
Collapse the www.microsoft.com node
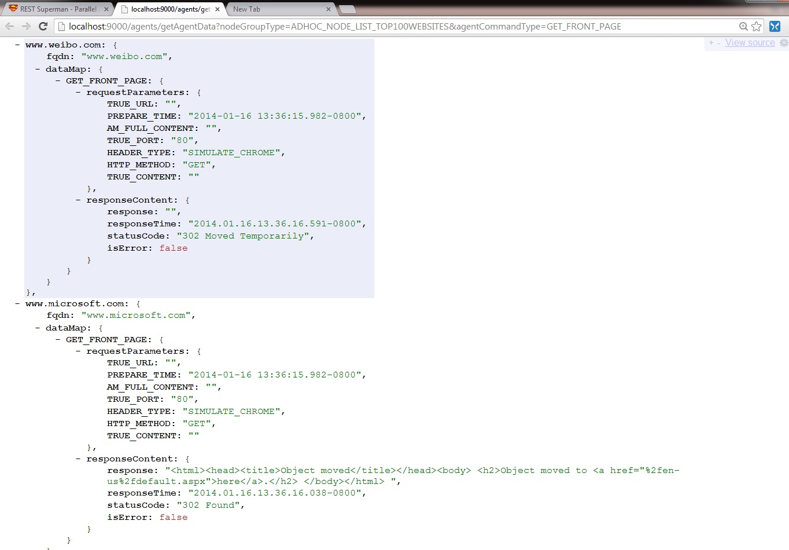[17, 303]
